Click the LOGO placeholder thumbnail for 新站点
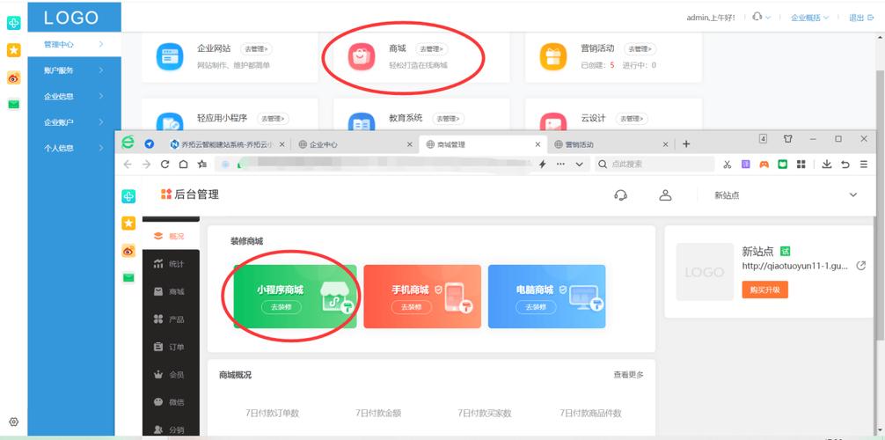This screenshot has height=440, width=885. coord(705,272)
